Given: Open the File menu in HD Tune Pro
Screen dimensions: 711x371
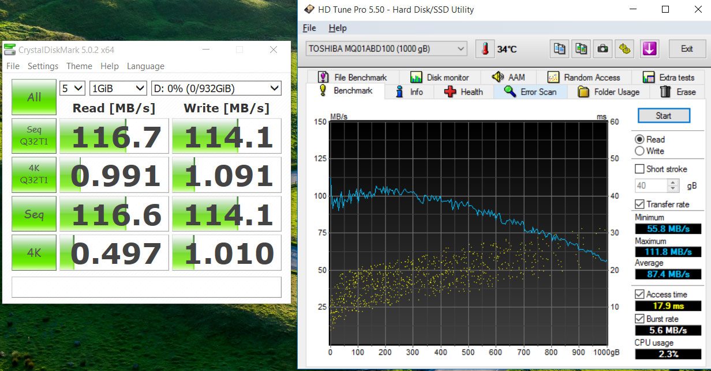Looking at the screenshot, I should (x=309, y=28).
